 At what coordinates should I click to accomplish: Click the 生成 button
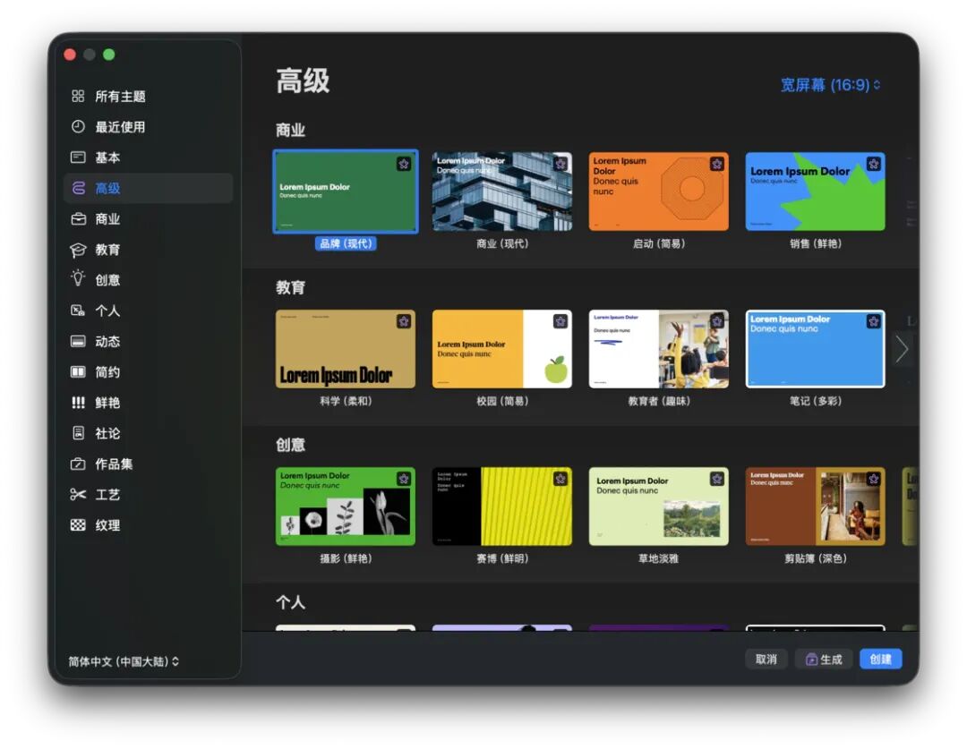click(x=824, y=659)
